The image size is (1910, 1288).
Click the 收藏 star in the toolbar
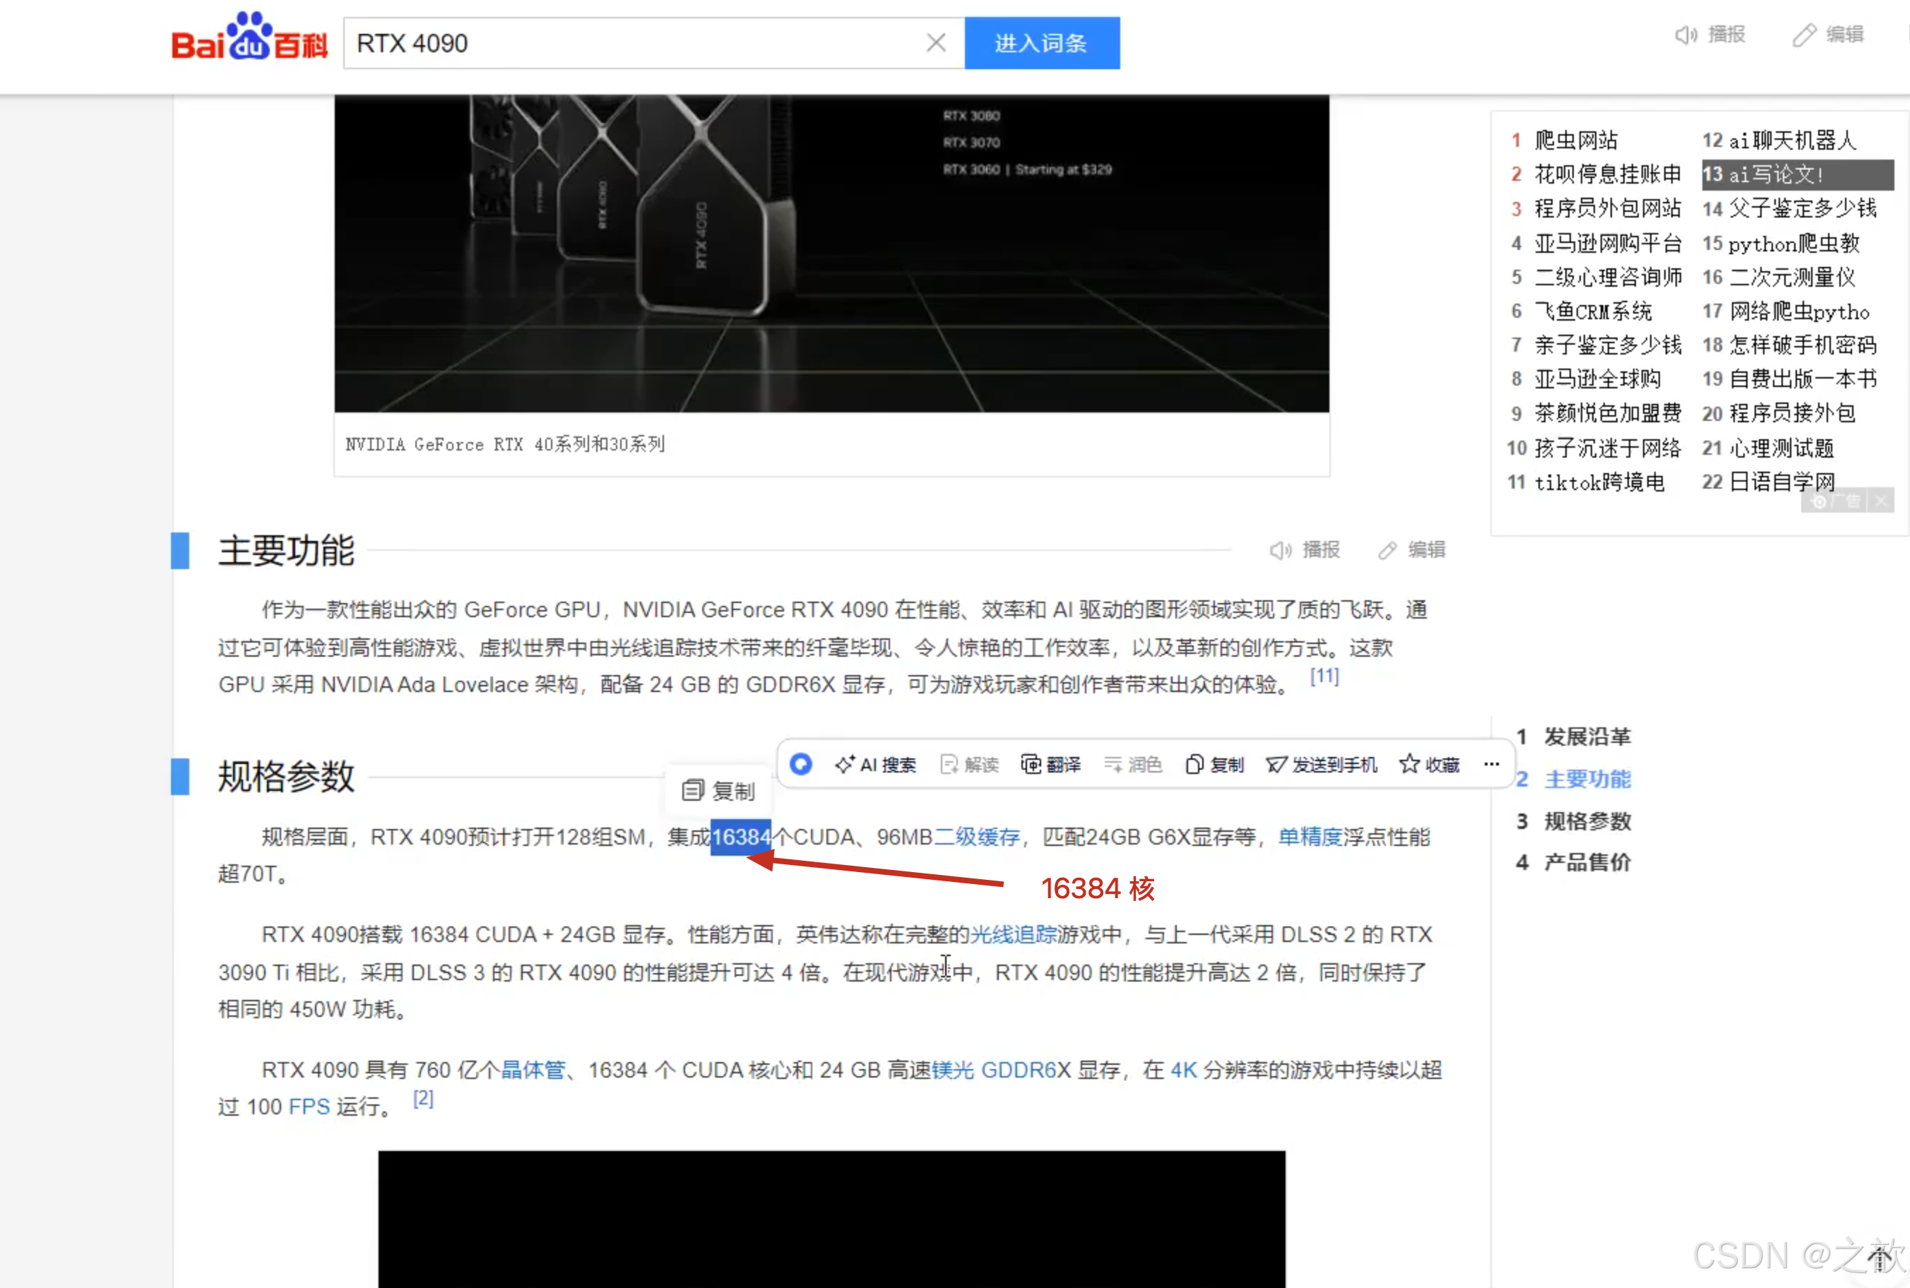click(x=1430, y=765)
